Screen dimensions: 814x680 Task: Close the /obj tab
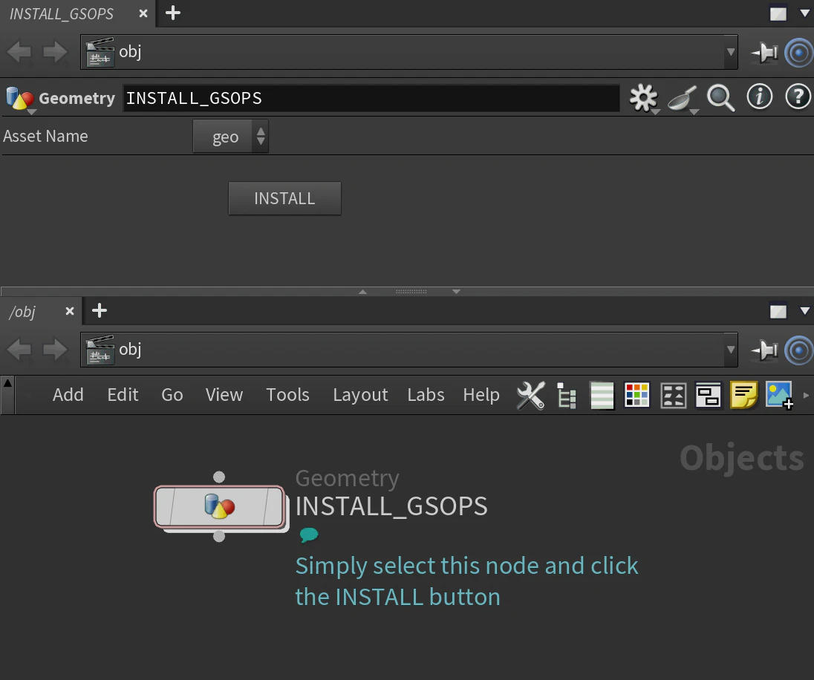coord(70,311)
